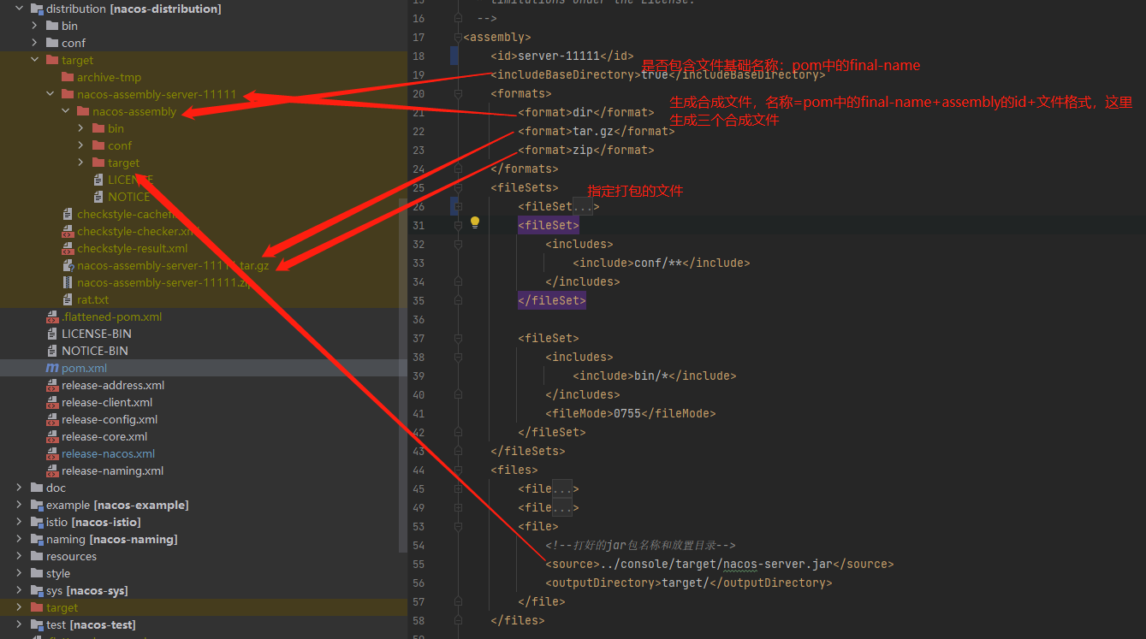1146x639 pixels.
Task: Click the module folder icon of example [nacos-example]
Action: (x=37, y=505)
